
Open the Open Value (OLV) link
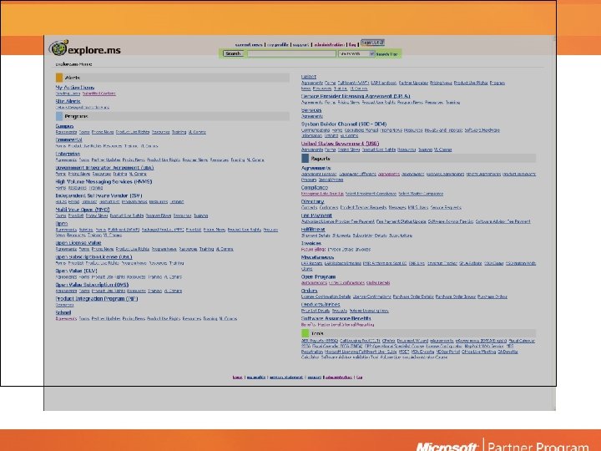[x=76, y=271]
